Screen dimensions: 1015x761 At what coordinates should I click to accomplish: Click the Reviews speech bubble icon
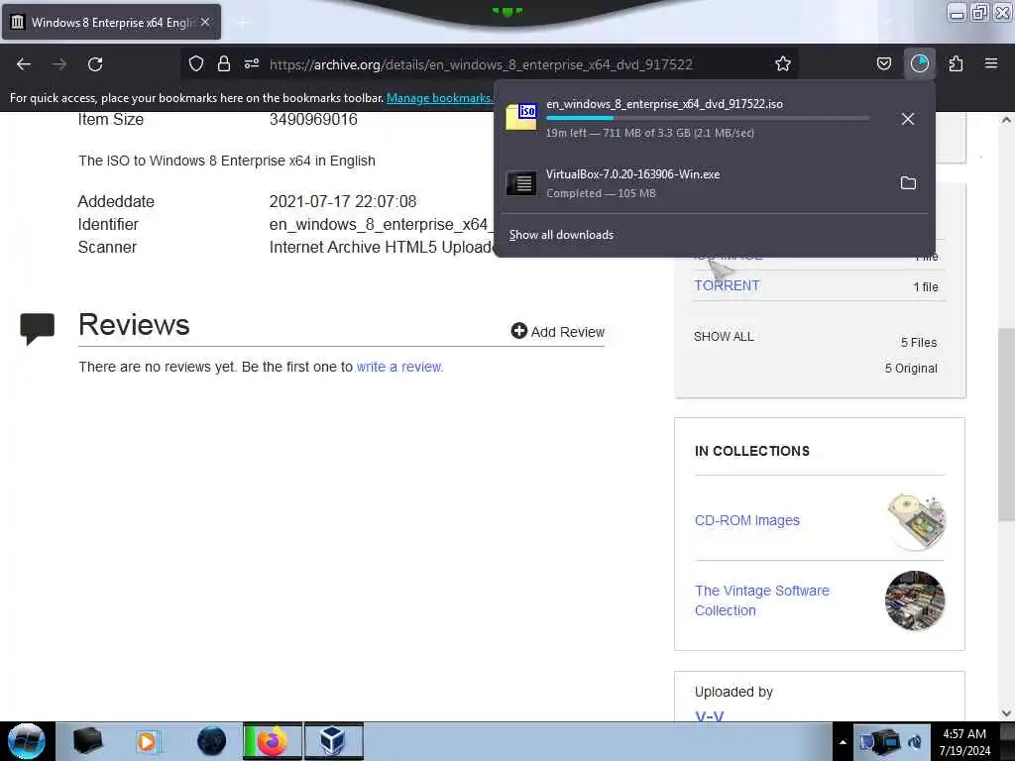pyautogui.click(x=38, y=328)
